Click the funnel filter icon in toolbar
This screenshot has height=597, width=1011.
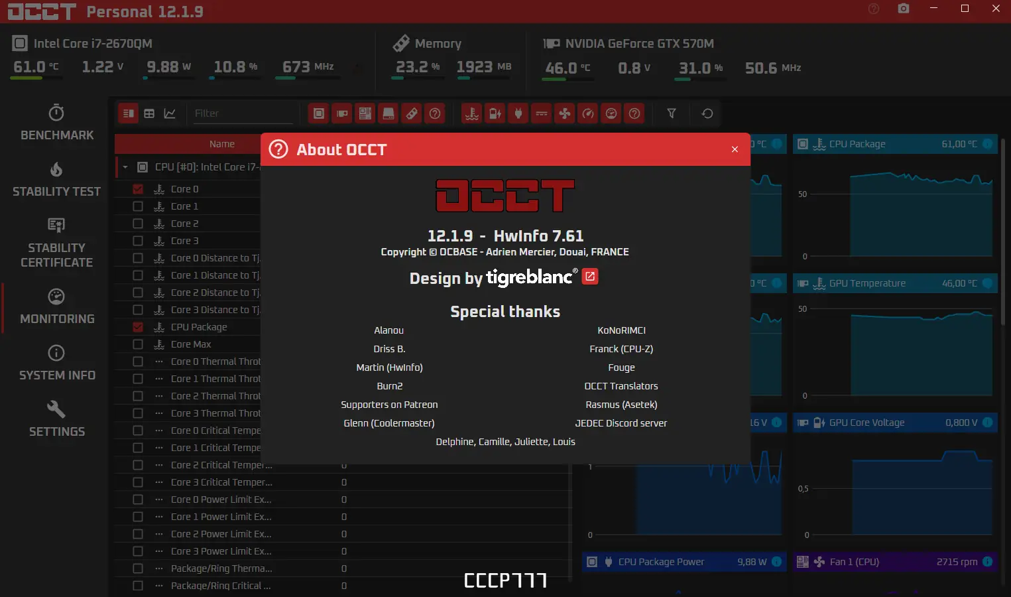pyautogui.click(x=672, y=113)
